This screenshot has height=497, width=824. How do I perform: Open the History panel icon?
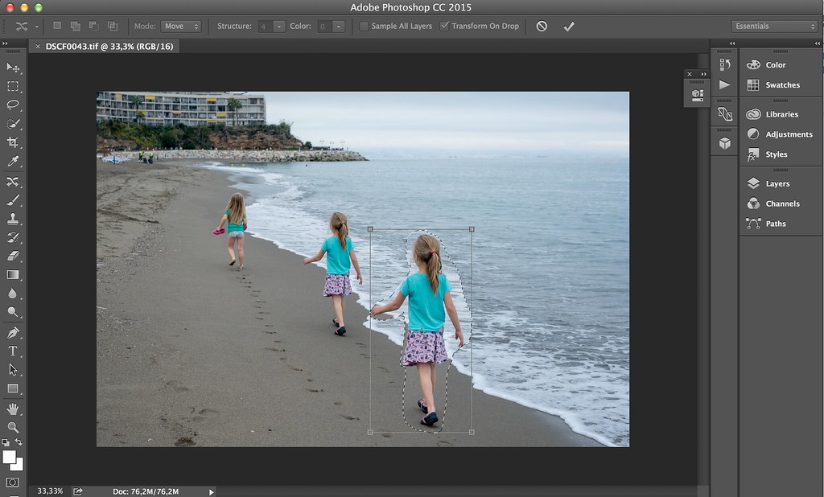724,65
